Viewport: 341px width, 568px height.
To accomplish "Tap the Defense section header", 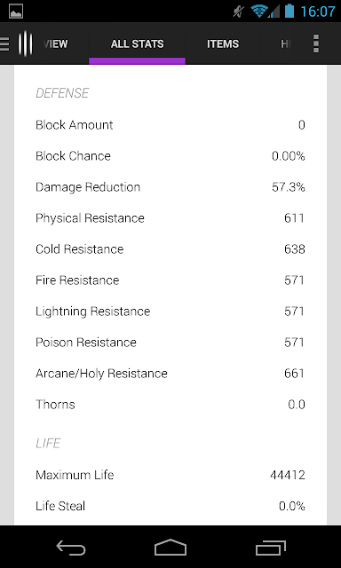I will pyautogui.click(x=62, y=93).
